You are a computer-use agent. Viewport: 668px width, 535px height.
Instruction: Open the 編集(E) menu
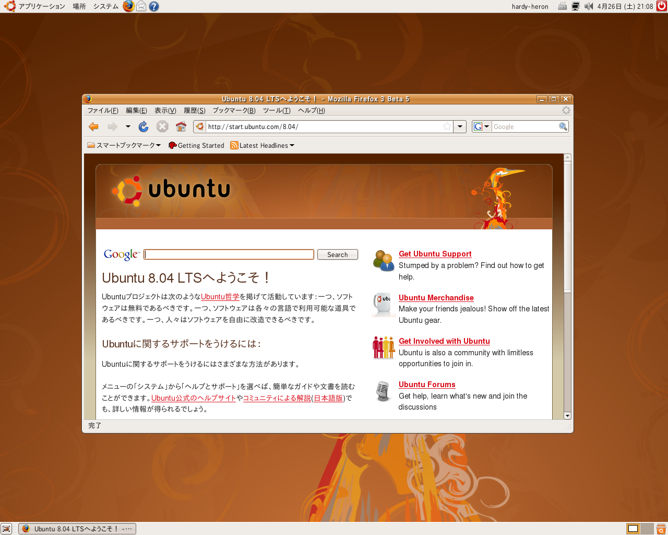point(136,110)
